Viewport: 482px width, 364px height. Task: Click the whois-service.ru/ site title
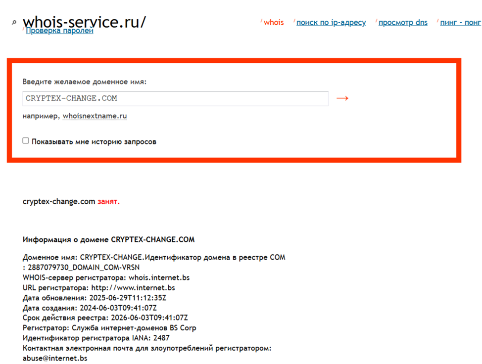point(84,21)
